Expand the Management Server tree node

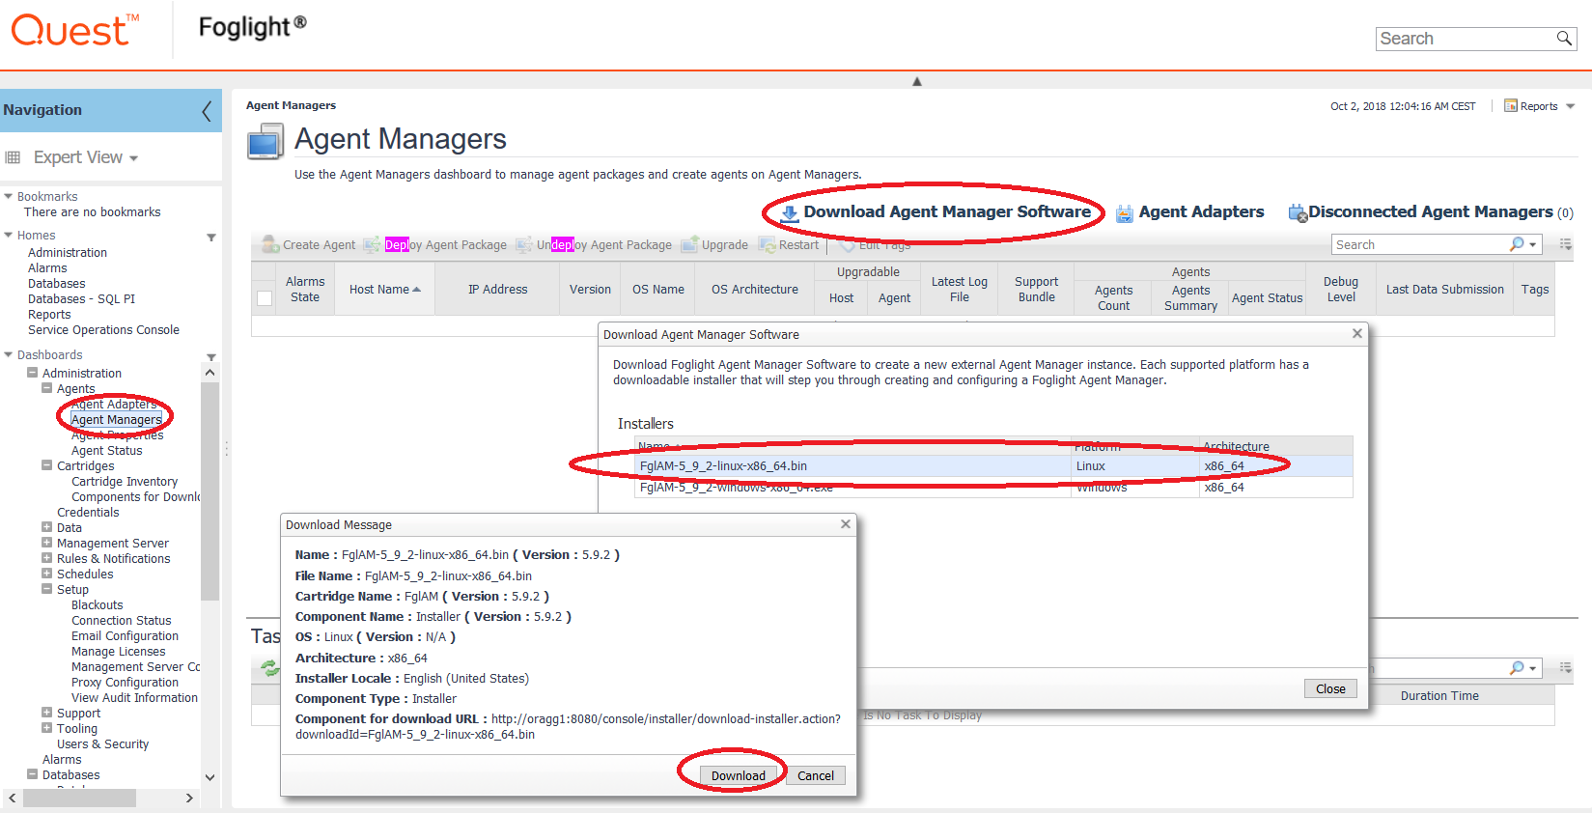pos(46,543)
